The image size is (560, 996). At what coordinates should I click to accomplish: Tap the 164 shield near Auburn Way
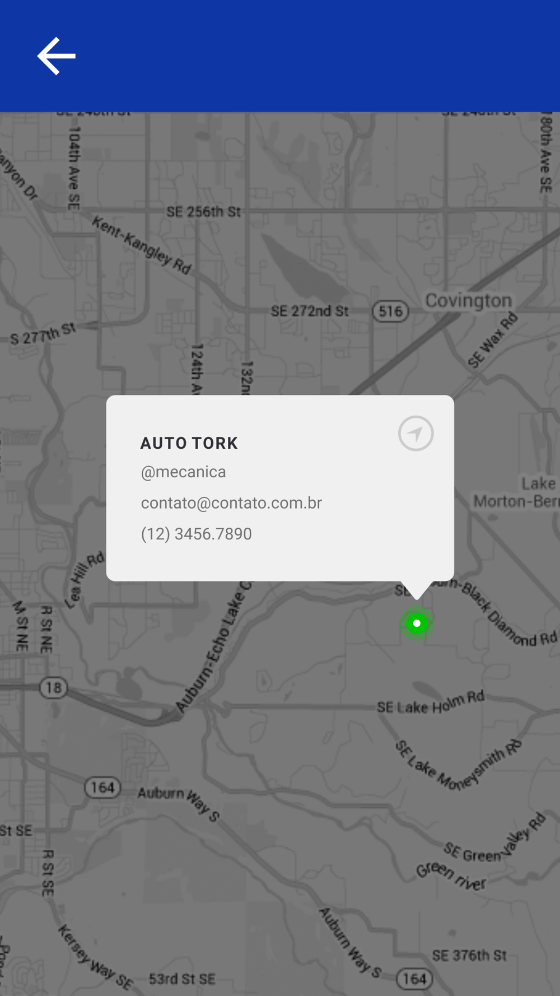(x=102, y=788)
